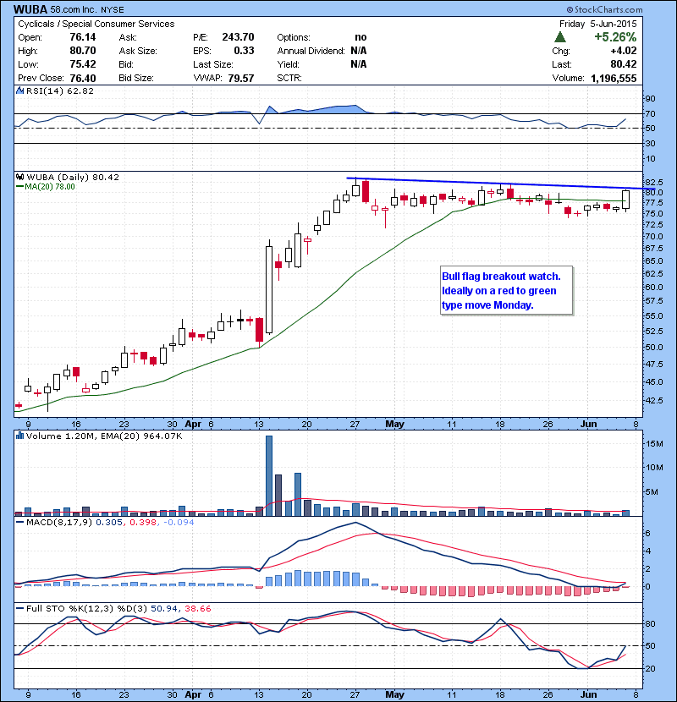677x702 pixels.
Task: Click the volume bars icon beside Volume 1.20M
Action: coord(19,436)
